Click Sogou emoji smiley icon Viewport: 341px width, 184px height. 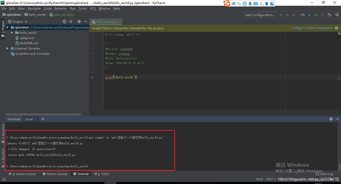pyautogui.click(x=245, y=3)
